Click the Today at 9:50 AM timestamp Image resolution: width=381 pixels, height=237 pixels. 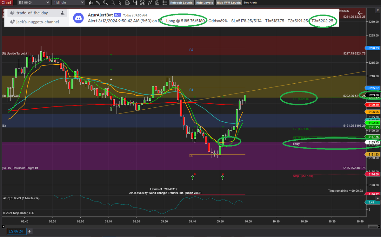(x=135, y=15)
